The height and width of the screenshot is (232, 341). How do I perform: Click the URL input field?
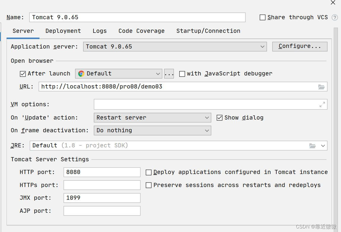183,87
